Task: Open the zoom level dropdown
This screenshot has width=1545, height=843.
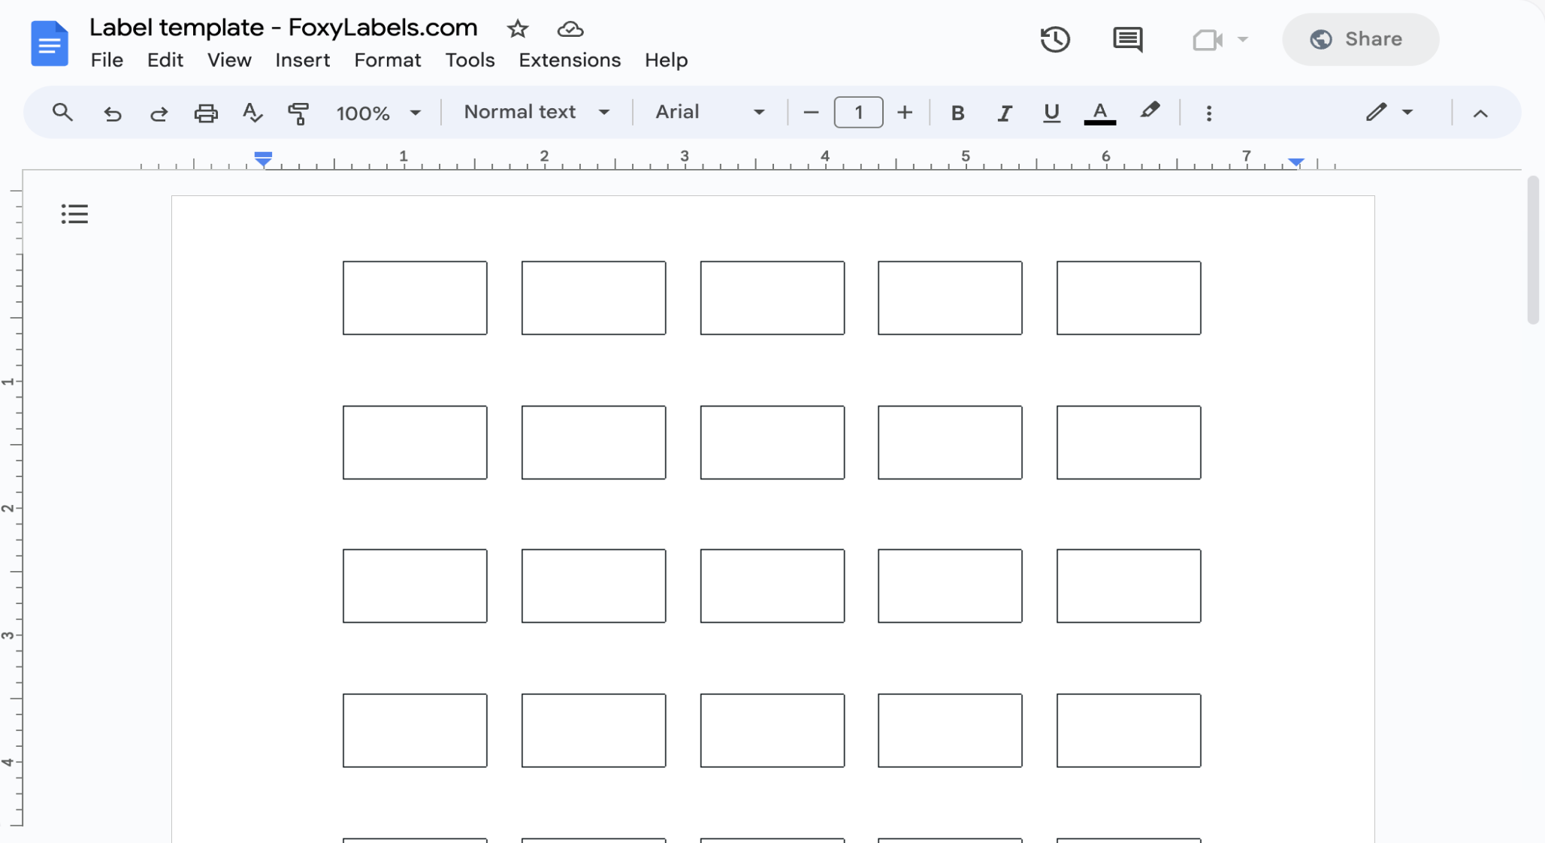Action: 379,113
